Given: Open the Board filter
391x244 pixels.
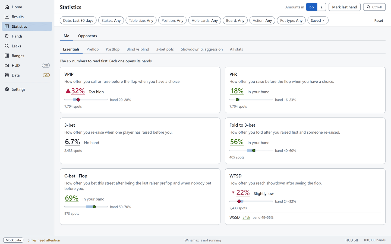Looking at the screenshot, I should [235, 20].
